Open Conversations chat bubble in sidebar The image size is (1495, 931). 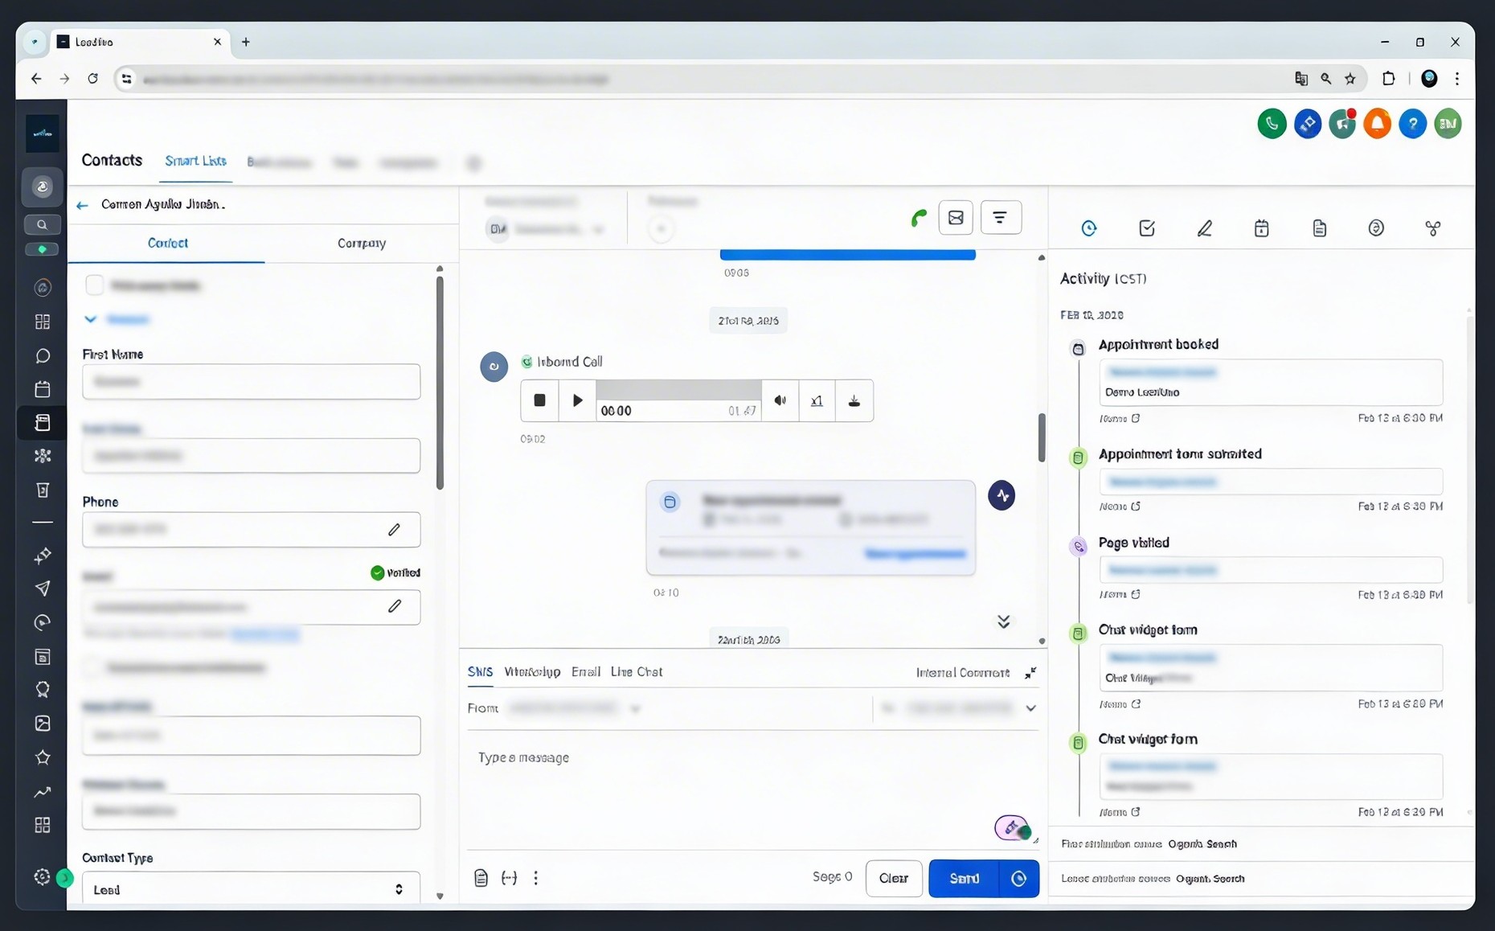coord(43,356)
